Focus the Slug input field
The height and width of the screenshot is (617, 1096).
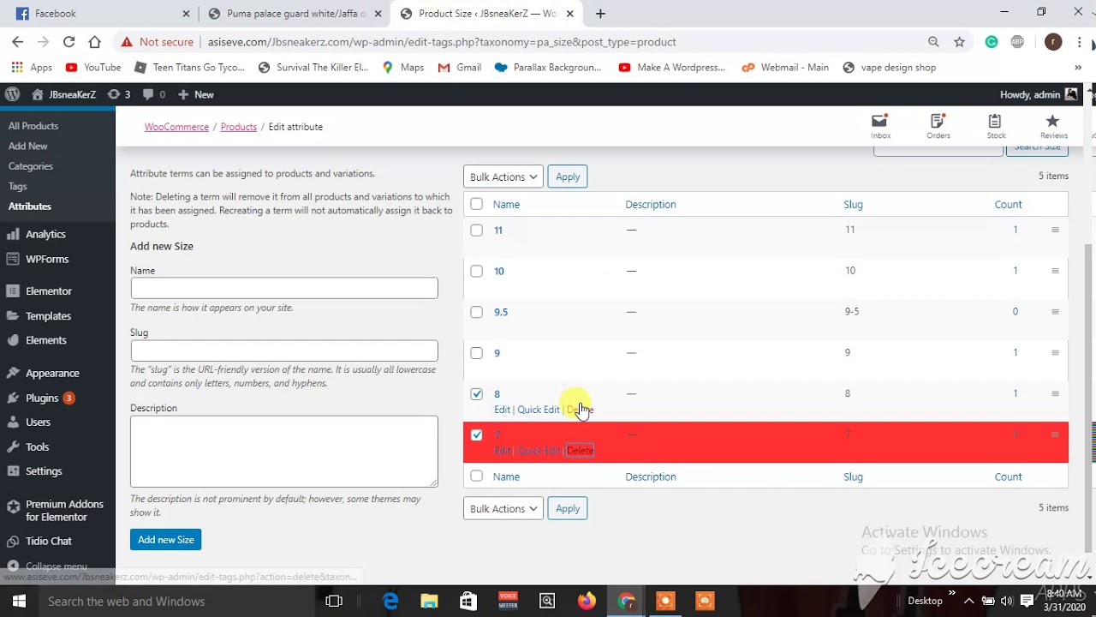pyautogui.click(x=284, y=350)
